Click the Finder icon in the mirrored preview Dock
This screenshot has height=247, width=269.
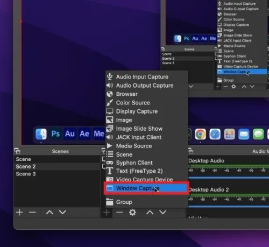[178, 39]
